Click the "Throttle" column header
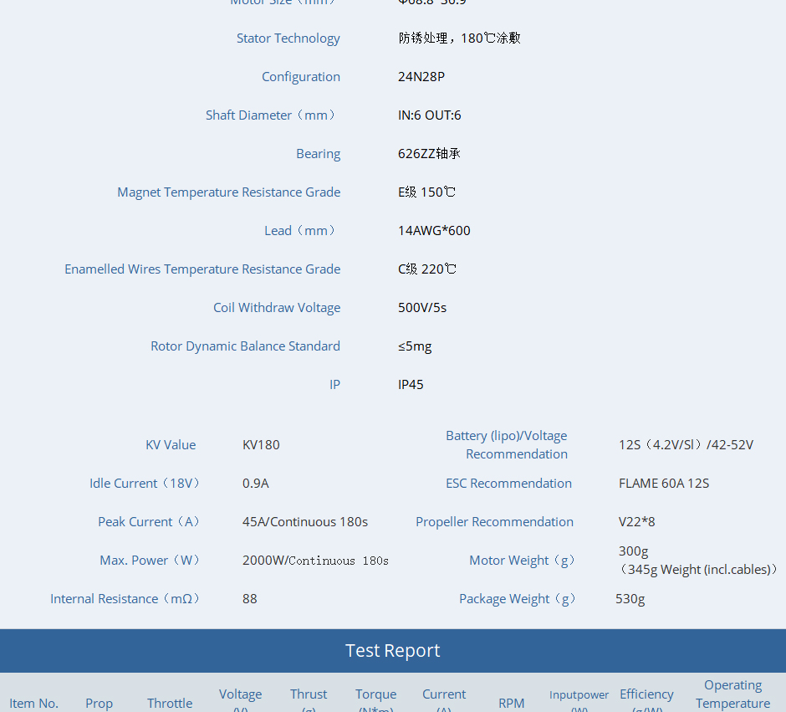This screenshot has height=712, width=786. pyautogui.click(x=170, y=704)
